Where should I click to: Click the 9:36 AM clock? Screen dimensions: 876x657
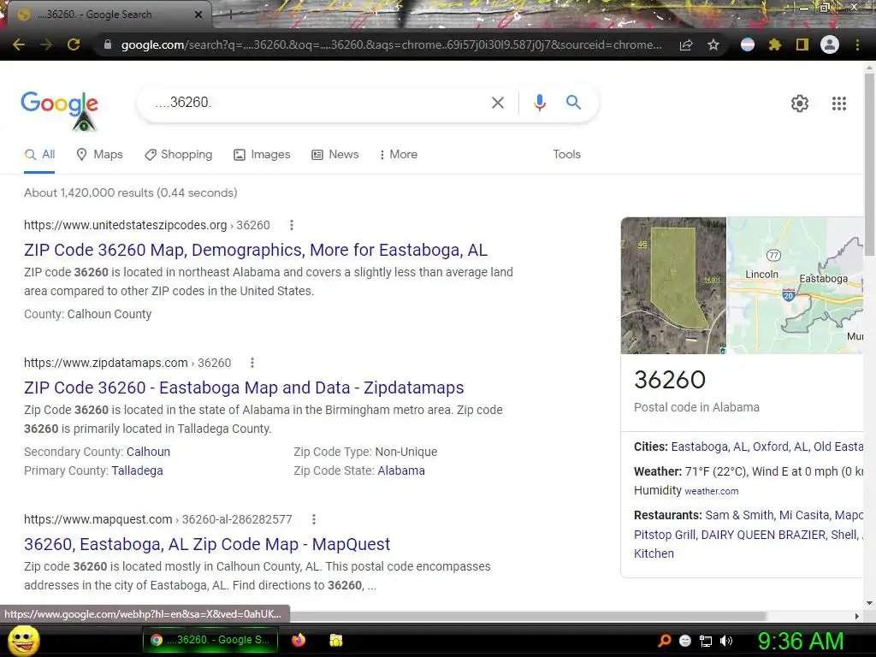(x=801, y=641)
